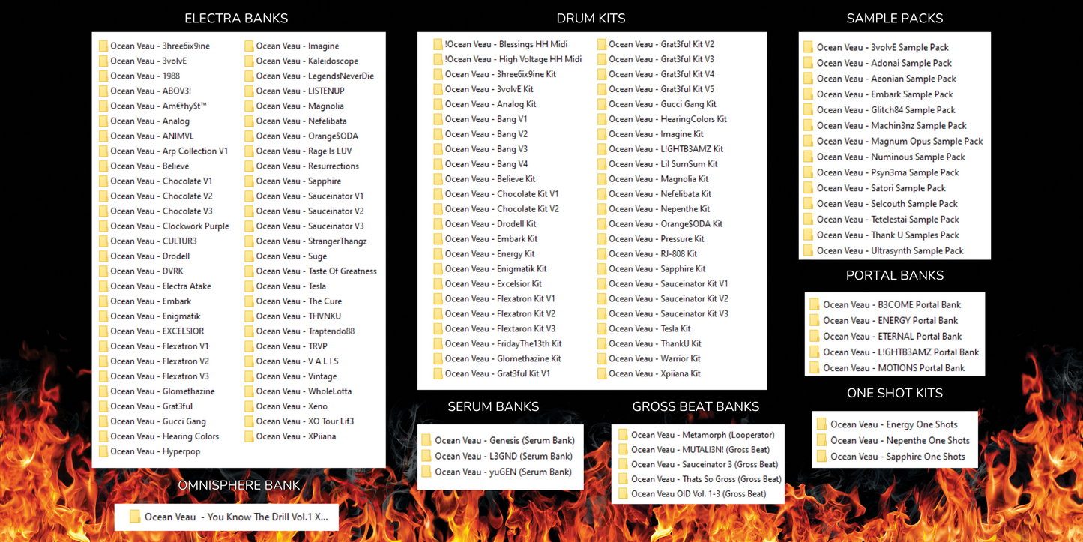
Task: Select 'Ocean Veau - Chocolate V2' in Electra Banks
Action: click(x=161, y=196)
